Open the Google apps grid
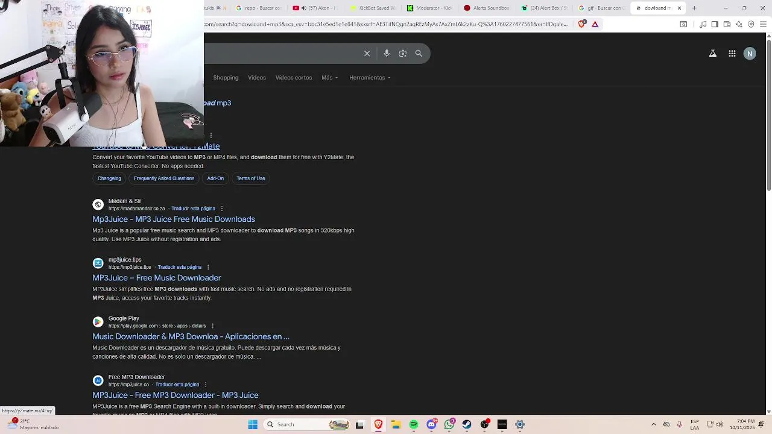 (x=732, y=54)
